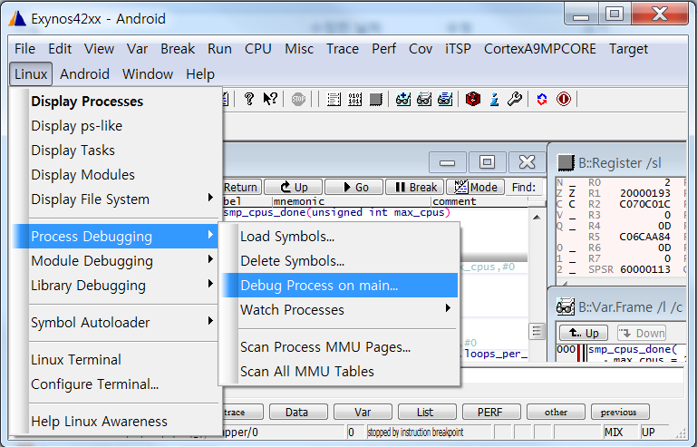Click the Break button in listing window
This screenshot has height=447, width=697.
pyautogui.click(x=413, y=187)
